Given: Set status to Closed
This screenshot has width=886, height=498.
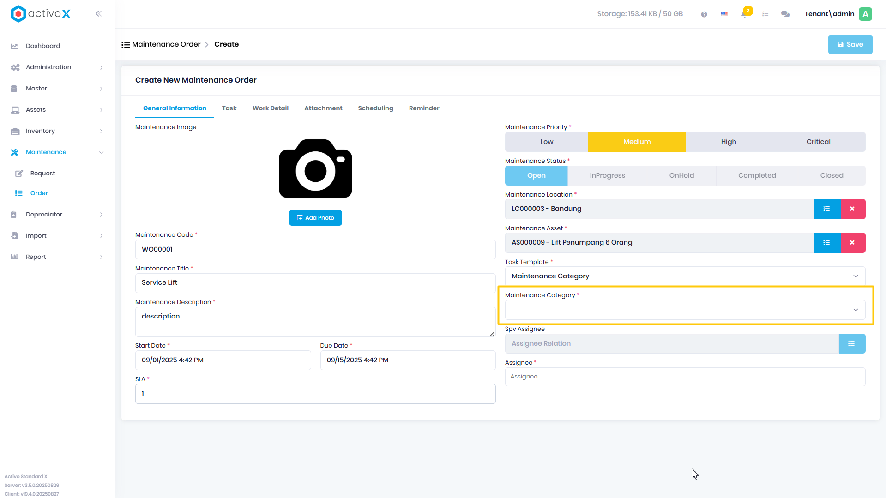Looking at the screenshot, I should point(832,176).
